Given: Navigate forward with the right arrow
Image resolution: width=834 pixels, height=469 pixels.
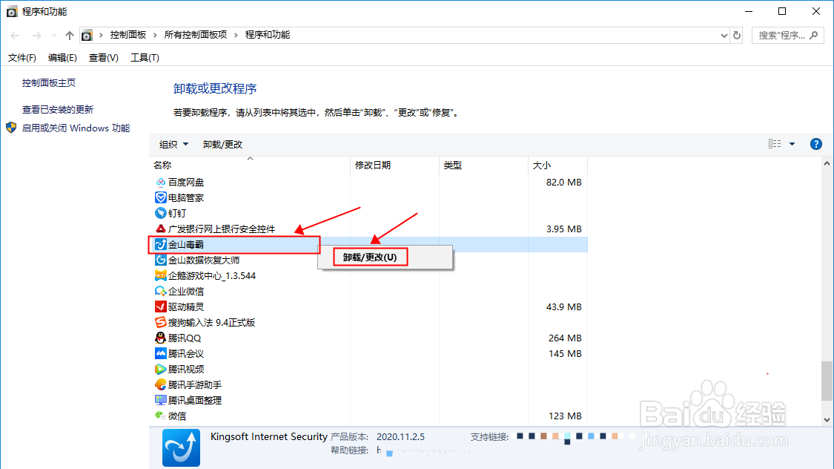Looking at the screenshot, I should coord(37,35).
